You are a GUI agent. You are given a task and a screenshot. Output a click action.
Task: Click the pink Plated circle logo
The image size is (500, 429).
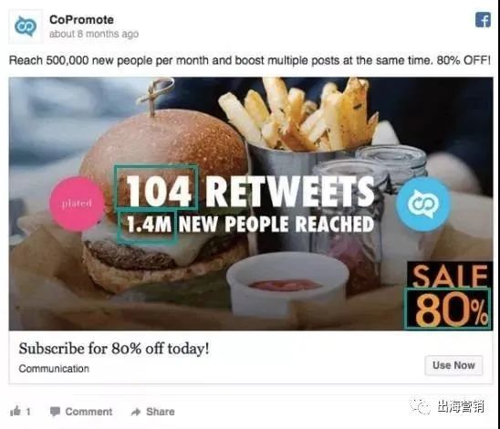[x=77, y=204]
